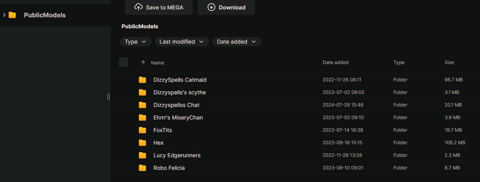Select the DizzySpells Catmaid folder name

tap(180, 80)
